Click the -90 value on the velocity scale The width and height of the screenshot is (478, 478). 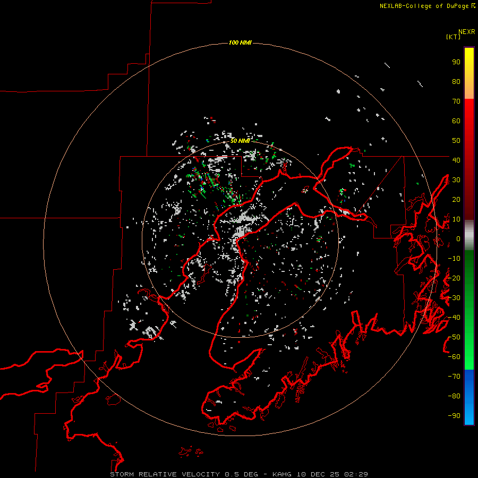(x=454, y=416)
